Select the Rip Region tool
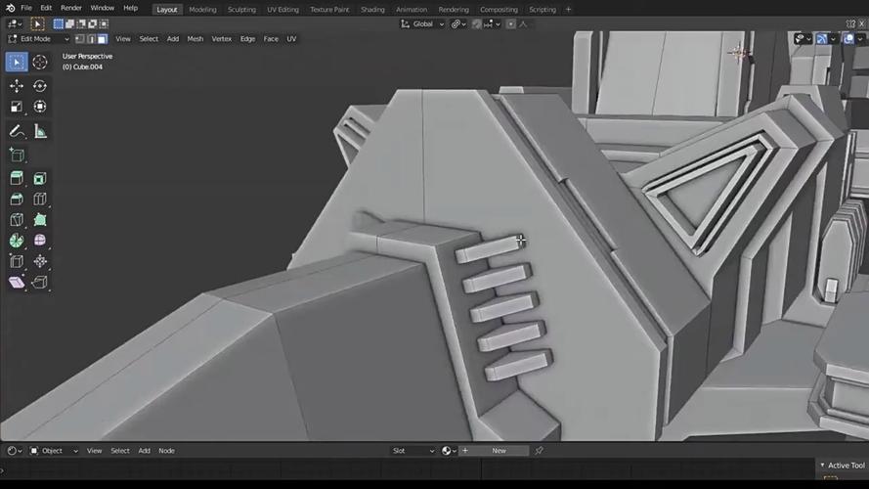Screen dimensions: 869x489 [39, 283]
